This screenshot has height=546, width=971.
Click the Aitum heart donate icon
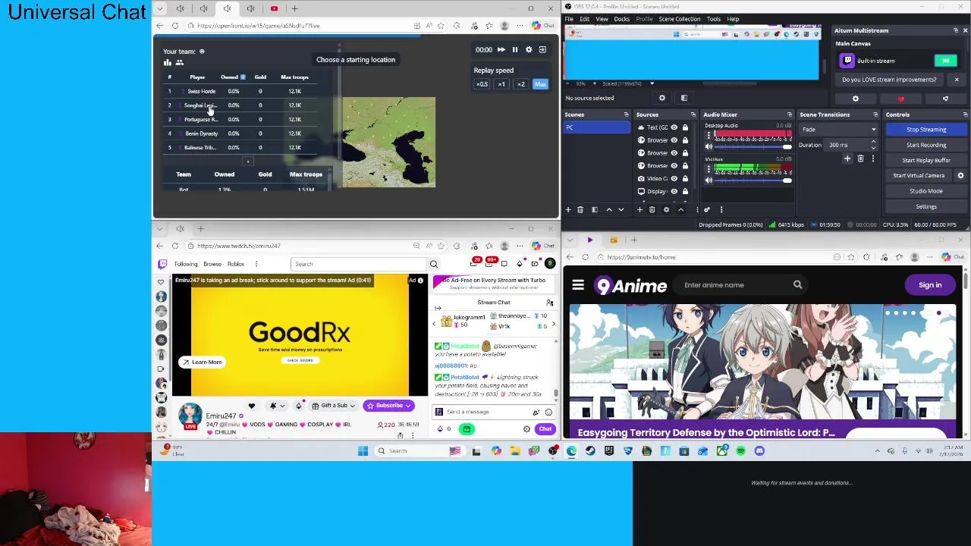(900, 99)
